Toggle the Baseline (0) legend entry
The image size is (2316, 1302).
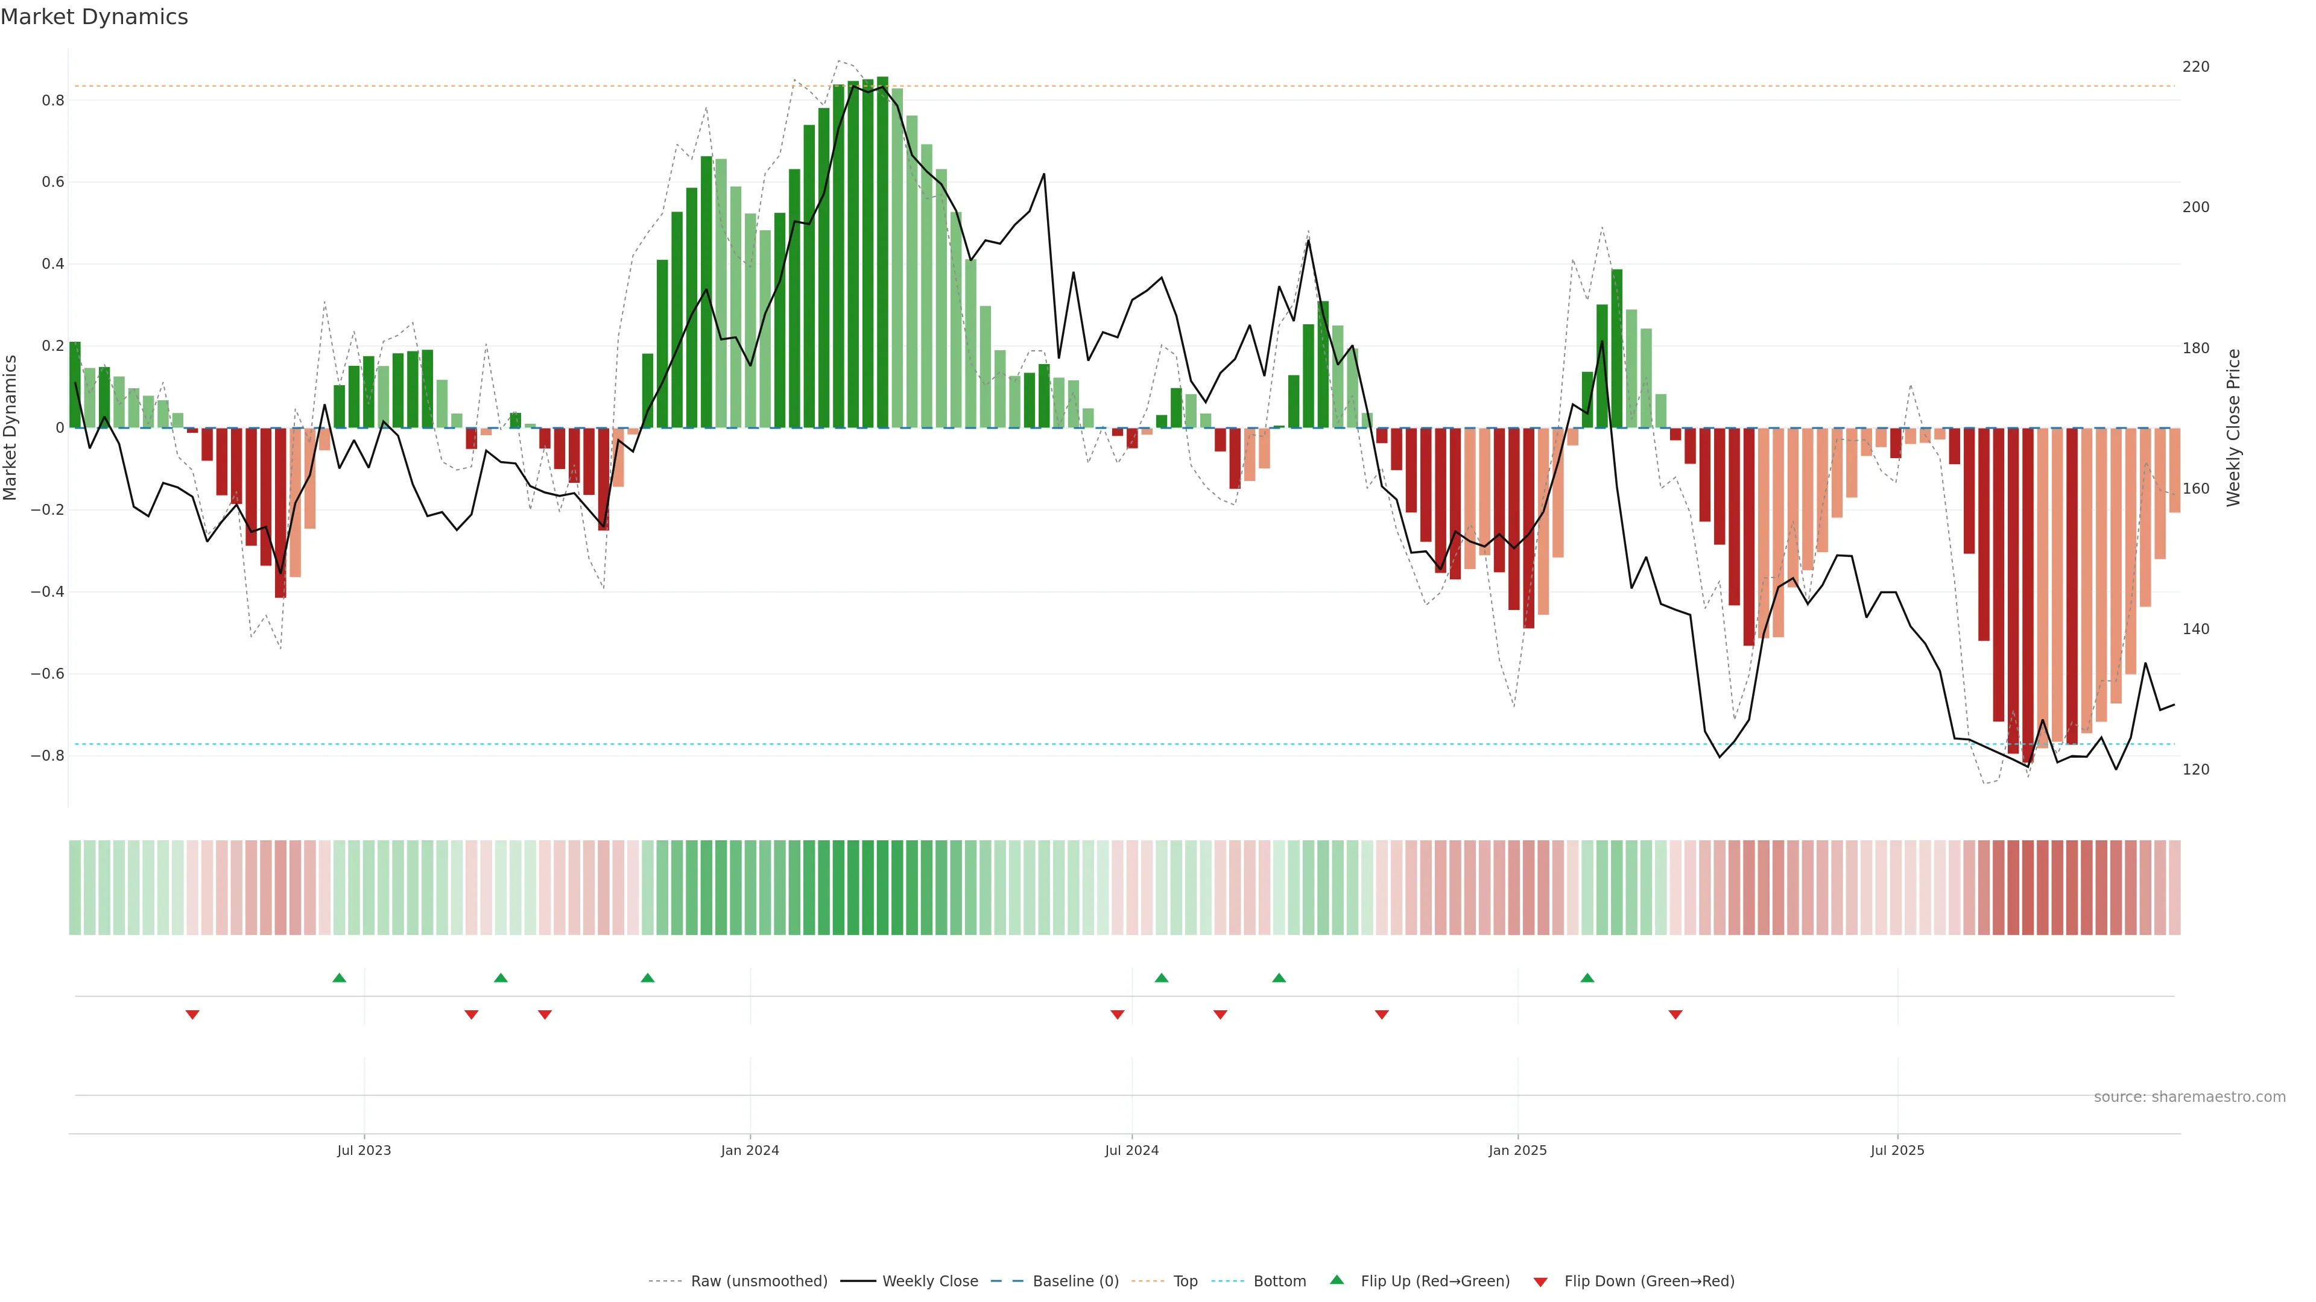click(x=1075, y=1282)
